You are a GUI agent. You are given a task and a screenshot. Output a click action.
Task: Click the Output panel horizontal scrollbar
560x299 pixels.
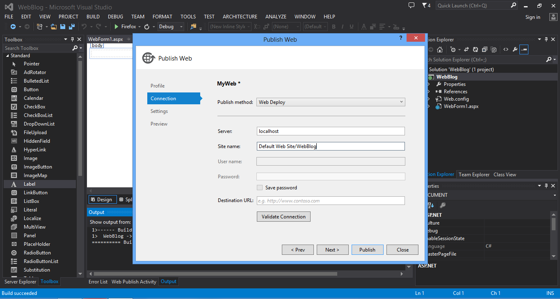tap(215, 274)
